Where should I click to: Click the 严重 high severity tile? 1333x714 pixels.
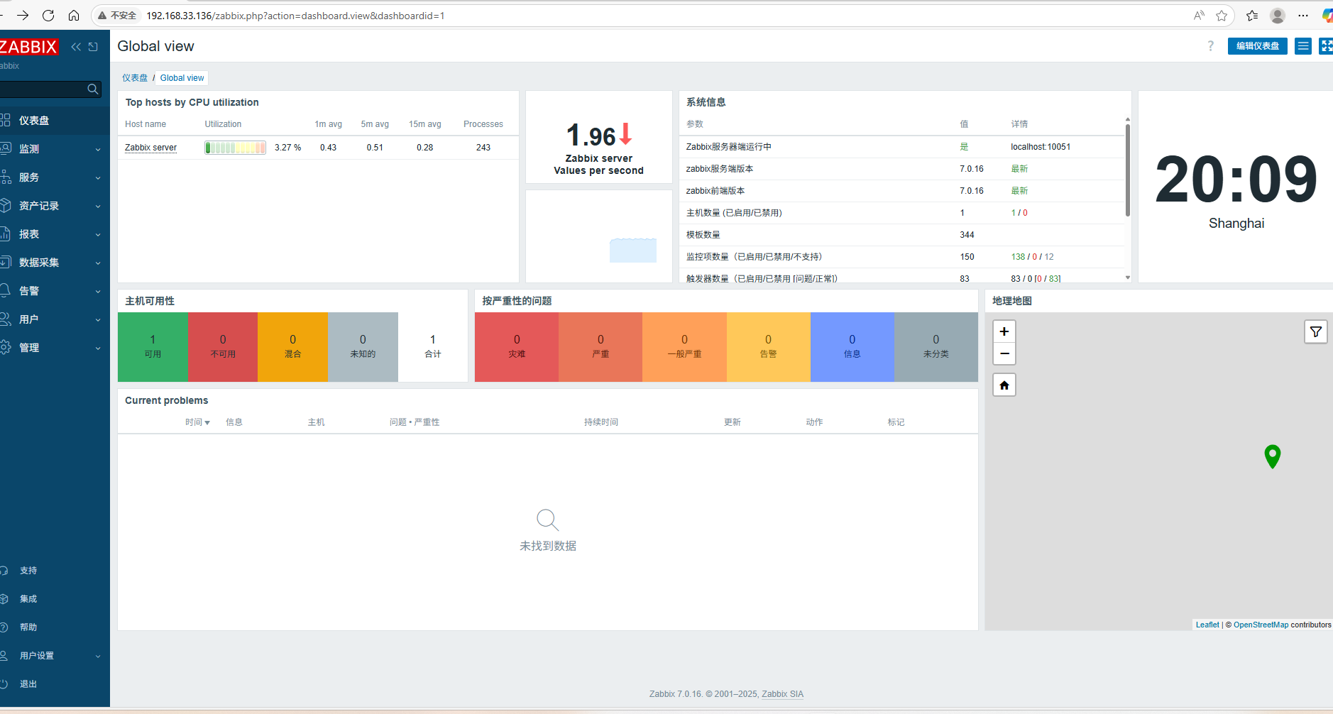click(600, 347)
